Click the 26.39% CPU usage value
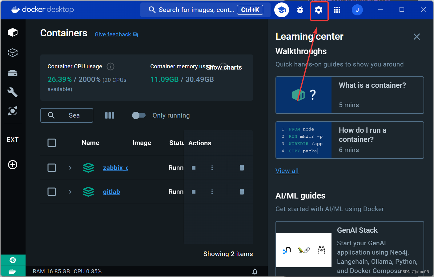 pyautogui.click(x=59, y=79)
